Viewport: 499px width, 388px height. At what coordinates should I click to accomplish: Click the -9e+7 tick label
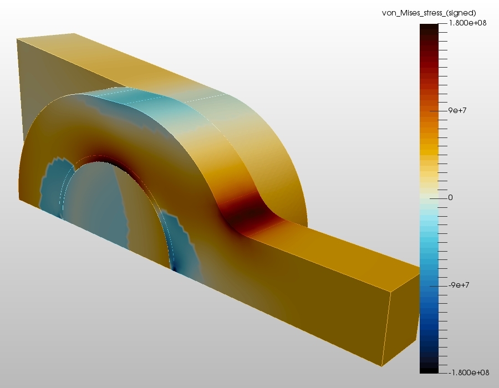point(459,285)
